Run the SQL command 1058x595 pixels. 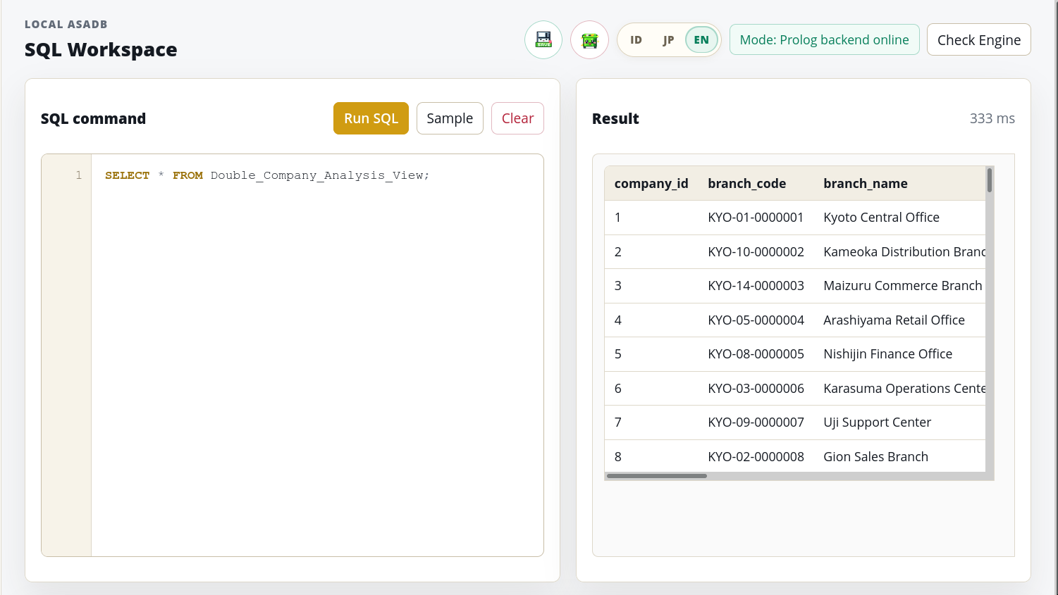pos(371,118)
